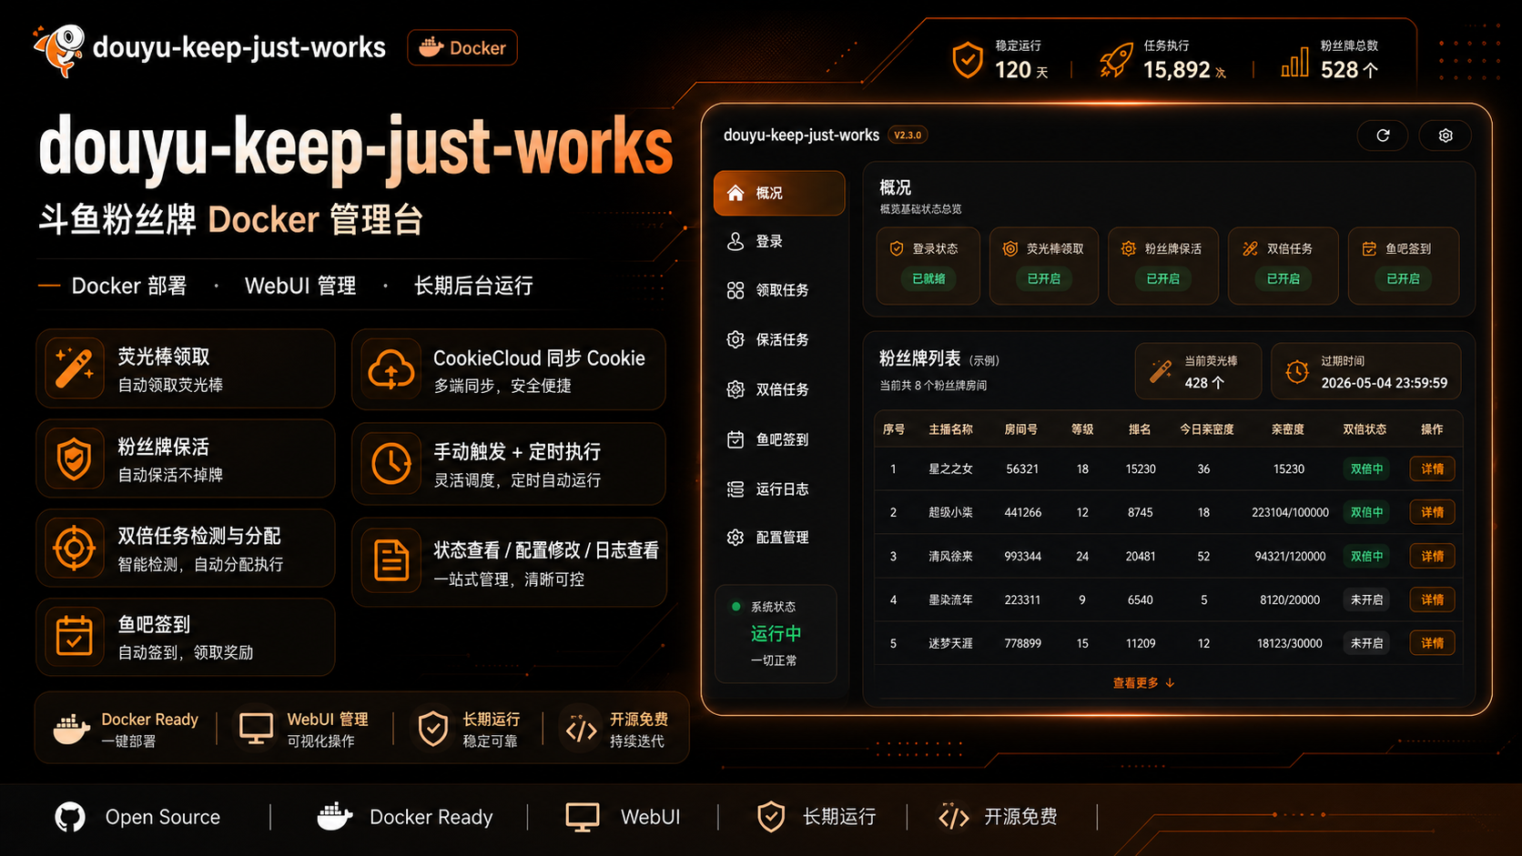The height and width of the screenshot is (856, 1522).
Task: Click the 房间号 column header
Action: coord(1020,429)
